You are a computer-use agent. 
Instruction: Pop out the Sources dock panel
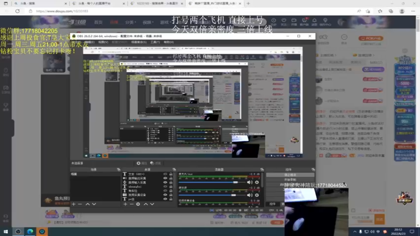(174, 169)
